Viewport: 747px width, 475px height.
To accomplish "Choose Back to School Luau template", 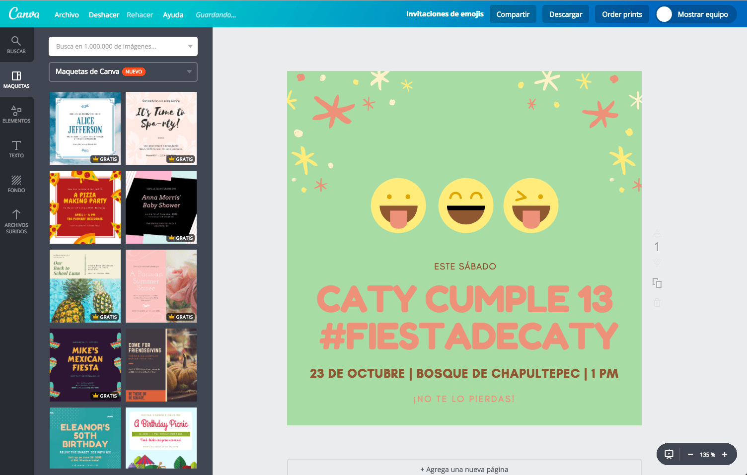I will (85, 286).
